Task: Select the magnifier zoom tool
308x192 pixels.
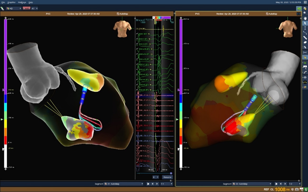Action: (x=305, y=13)
